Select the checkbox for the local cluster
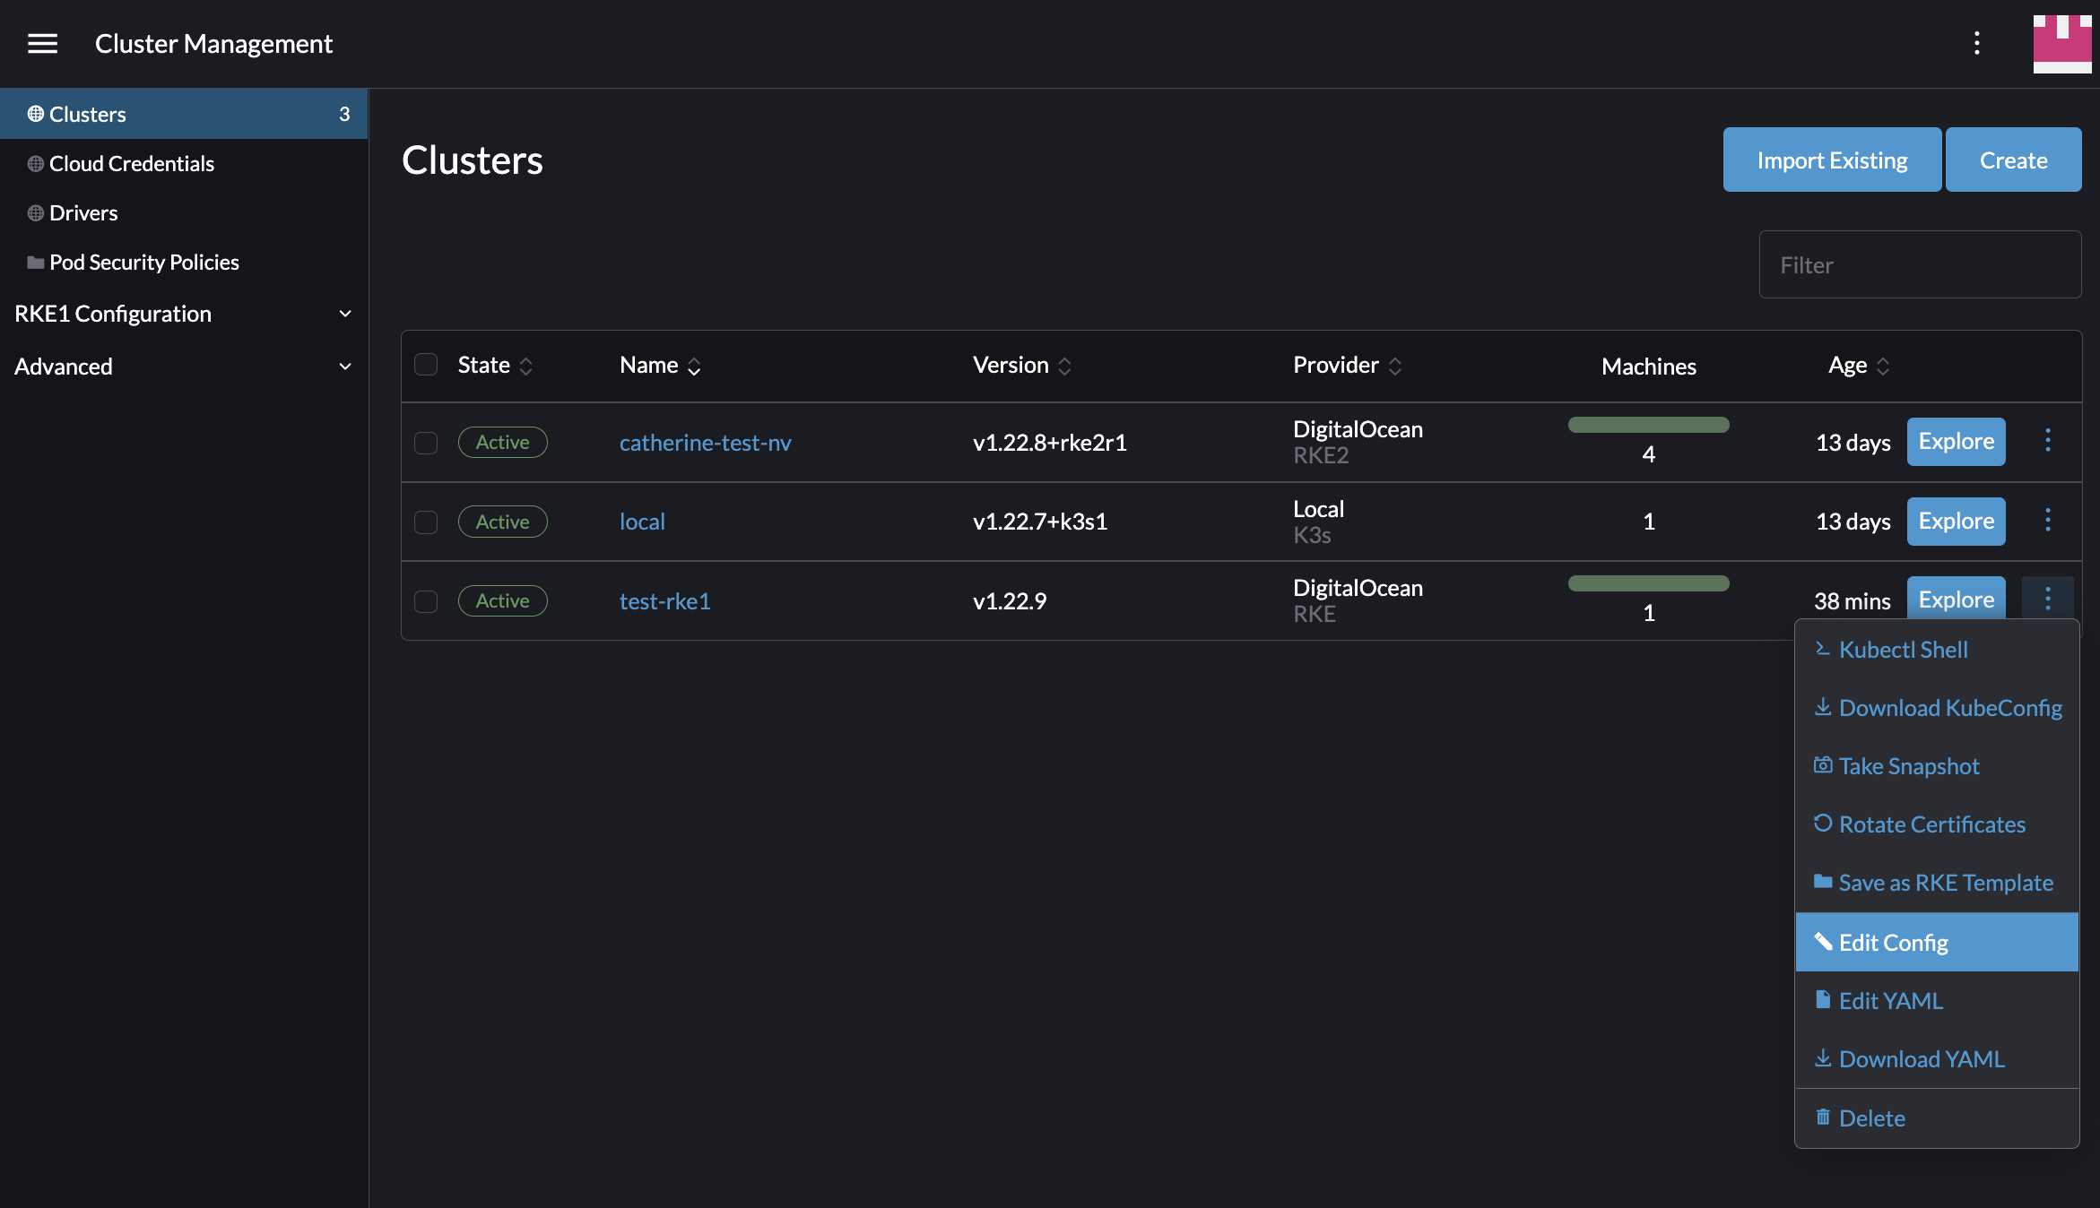Screen dimensions: 2100x1208 [426, 522]
